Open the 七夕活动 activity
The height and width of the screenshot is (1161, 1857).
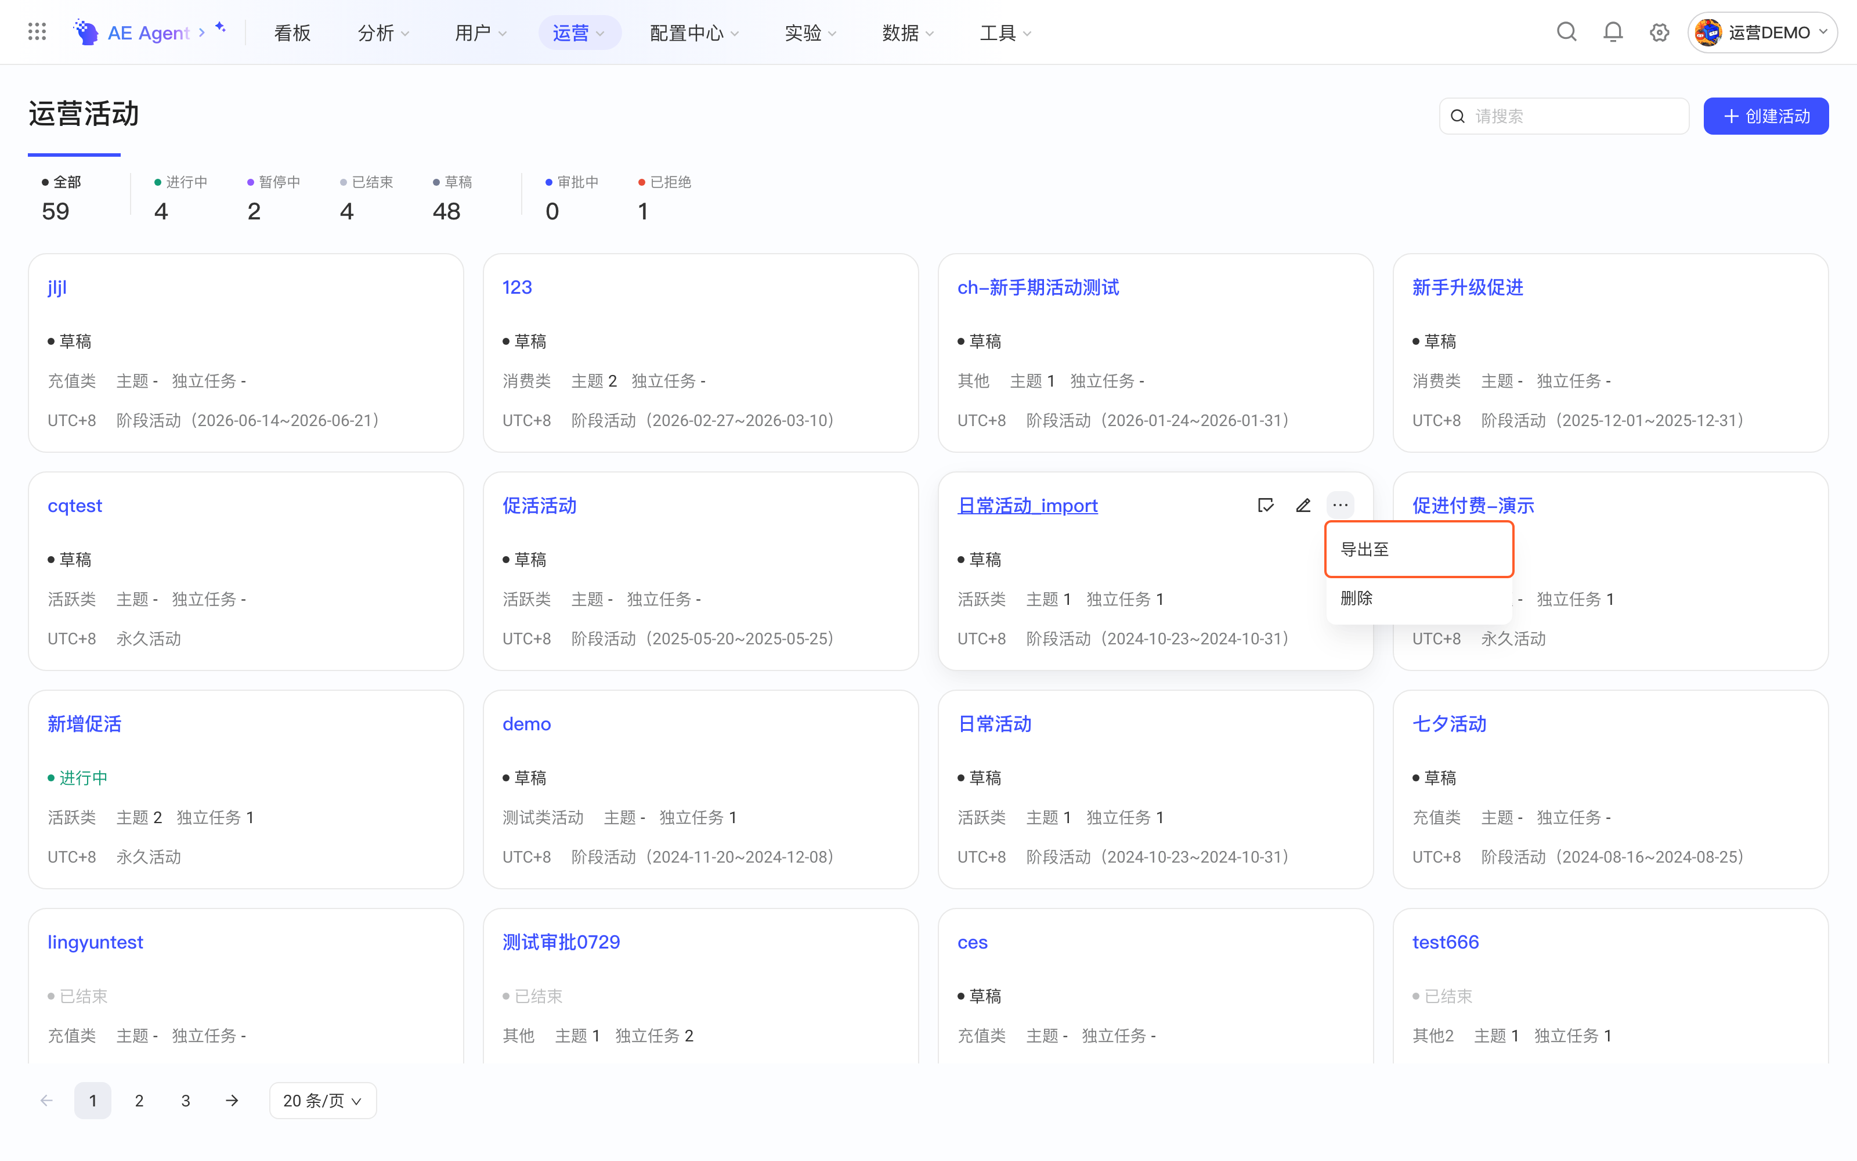(x=1449, y=723)
